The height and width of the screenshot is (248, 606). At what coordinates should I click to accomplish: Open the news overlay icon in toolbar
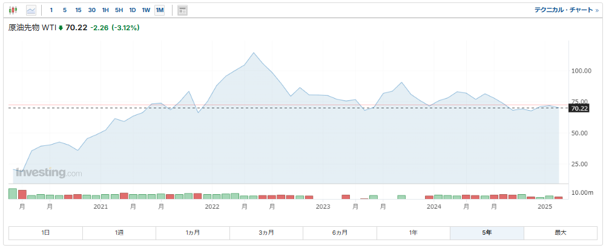[182, 10]
